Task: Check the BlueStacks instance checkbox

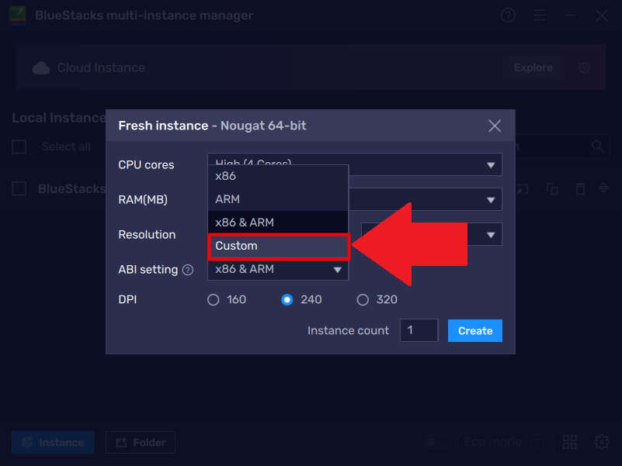Action: [x=19, y=188]
